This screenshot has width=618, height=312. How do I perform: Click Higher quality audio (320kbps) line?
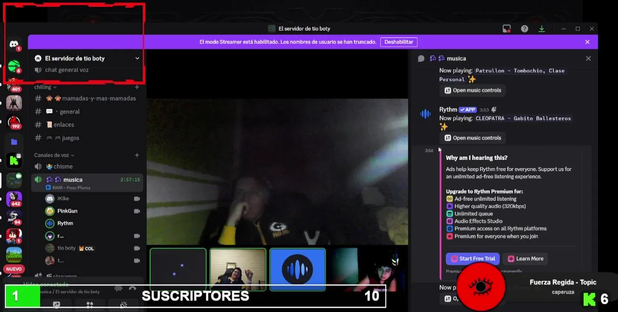pos(490,206)
